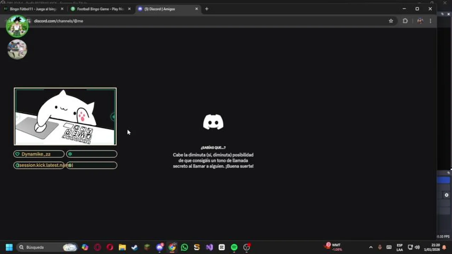Image resolution: width=452 pixels, height=254 pixels.
Task: Switch to the Bingo Fútbol11 tab
Action: coord(34,9)
